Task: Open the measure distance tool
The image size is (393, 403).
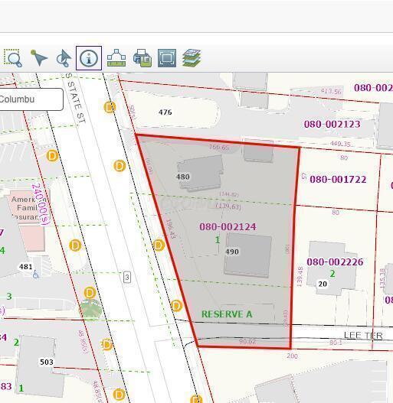Action: [x=116, y=58]
